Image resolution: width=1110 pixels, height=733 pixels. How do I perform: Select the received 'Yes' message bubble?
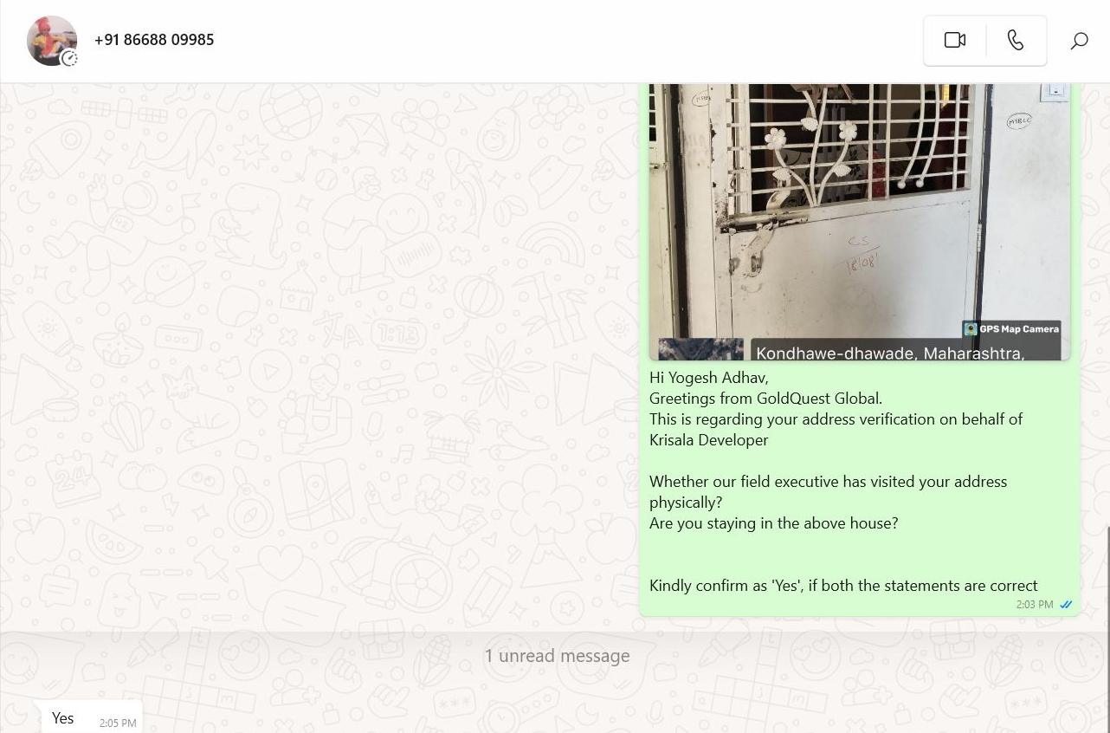click(x=92, y=717)
